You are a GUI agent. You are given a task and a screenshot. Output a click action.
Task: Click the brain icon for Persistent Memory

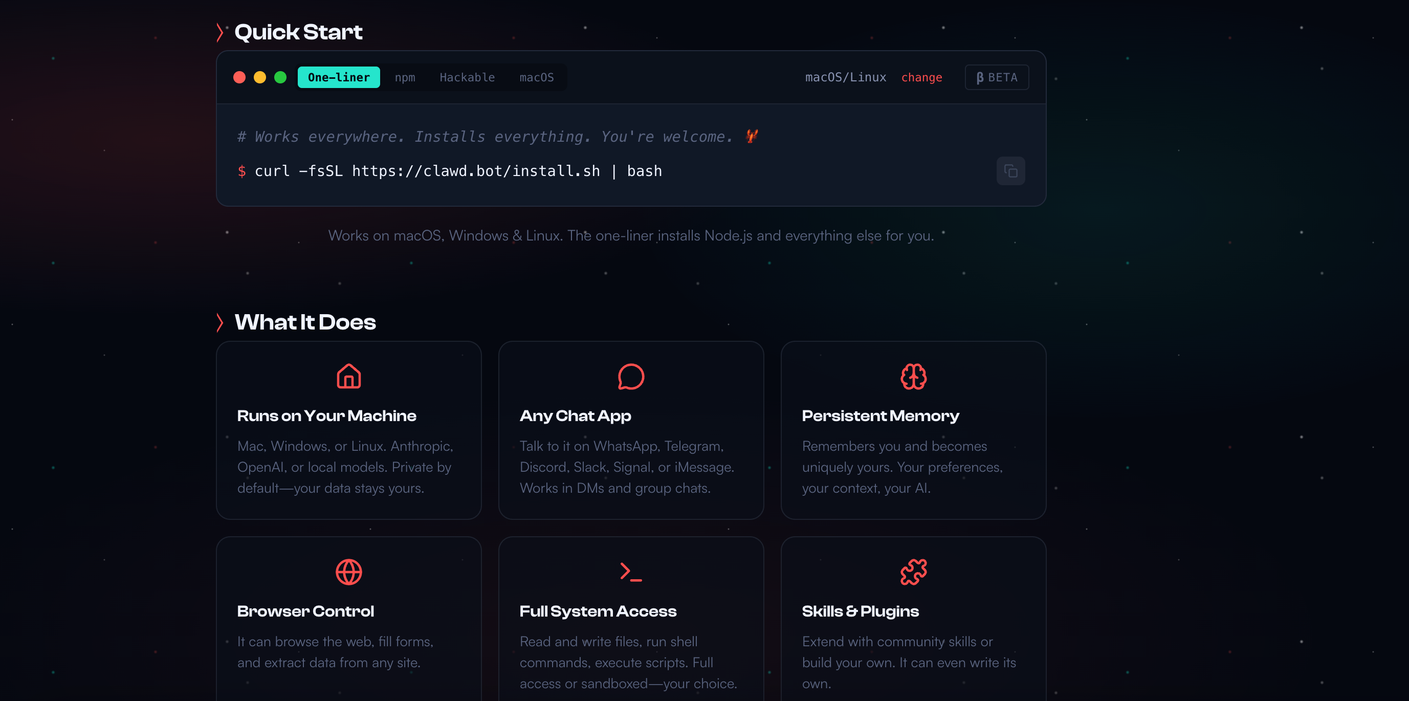pyautogui.click(x=913, y=377)
